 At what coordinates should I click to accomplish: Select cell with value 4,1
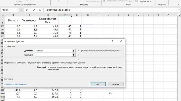13,97
